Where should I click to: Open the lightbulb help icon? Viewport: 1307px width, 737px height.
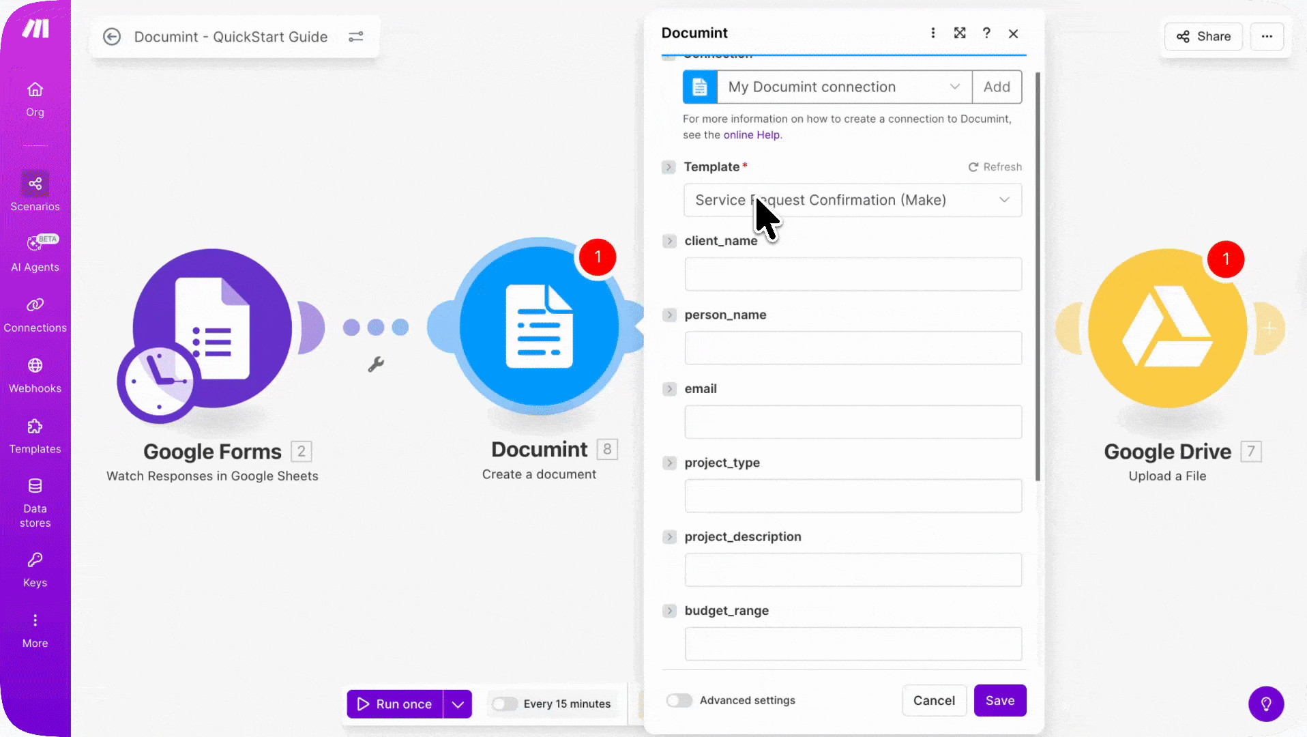(1265, 704)
